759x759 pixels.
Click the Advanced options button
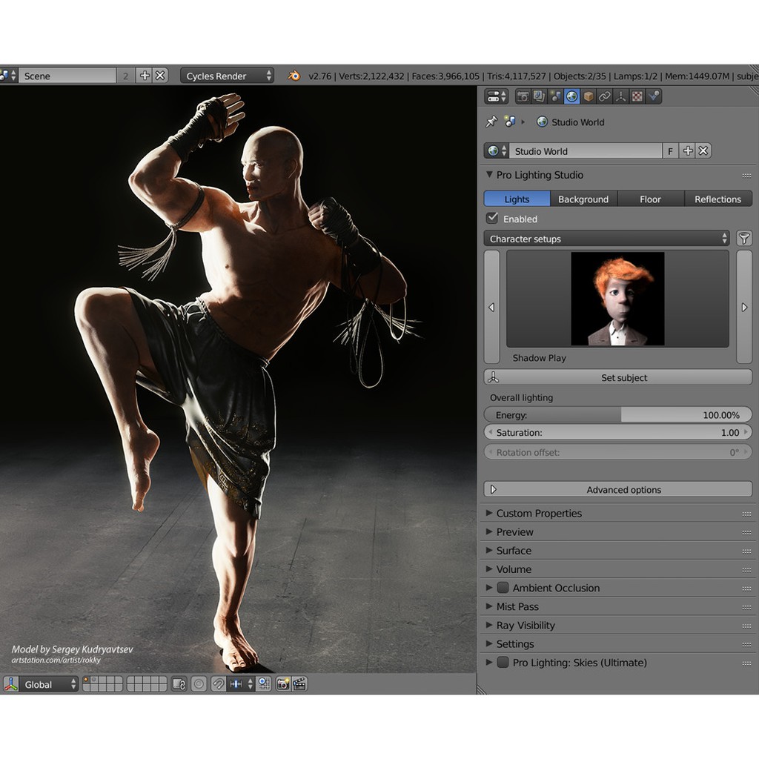[x=617, y=489]
